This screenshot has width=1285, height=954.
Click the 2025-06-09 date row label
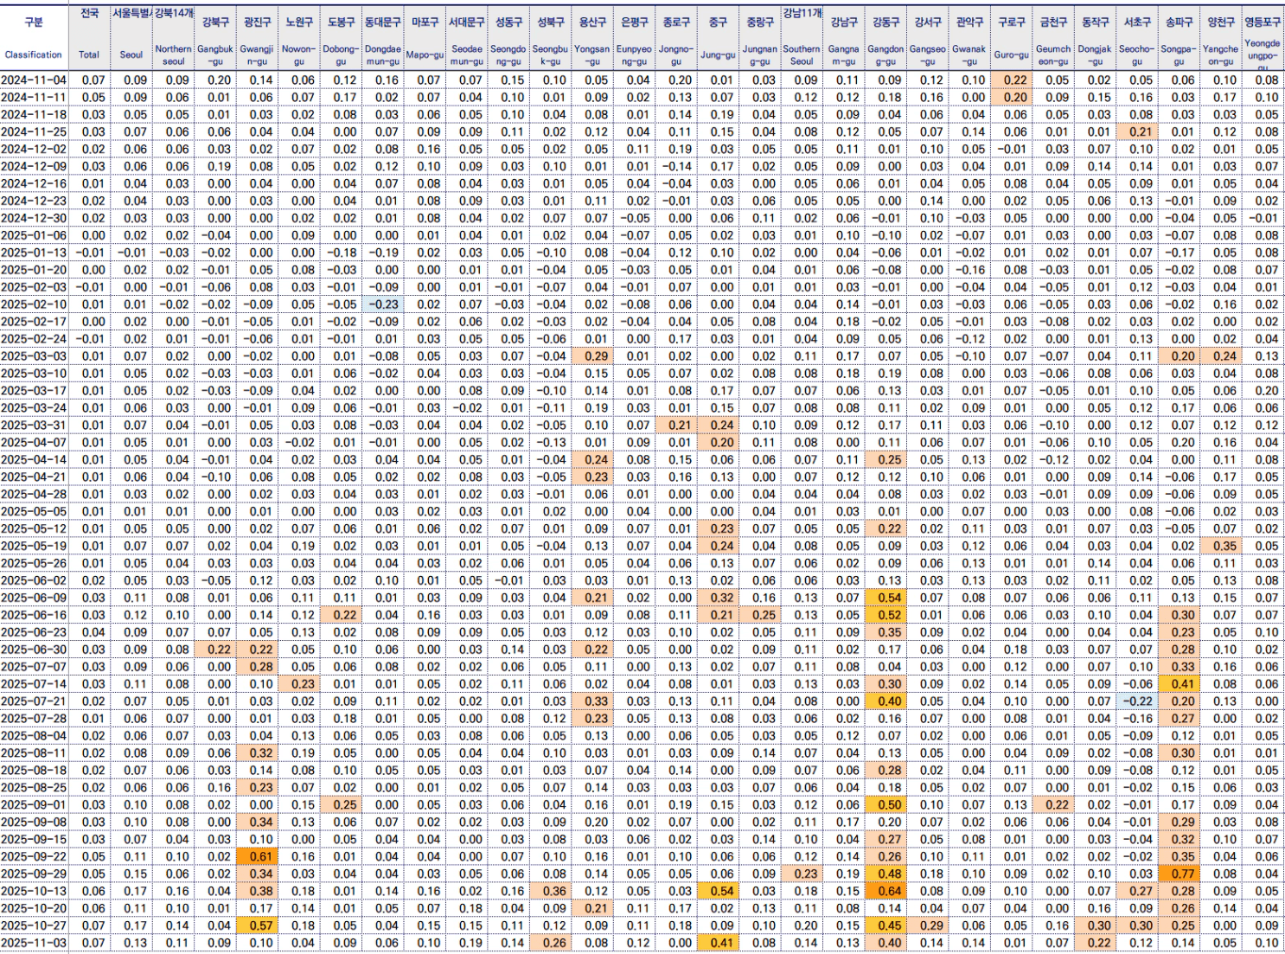coord(34,598)
